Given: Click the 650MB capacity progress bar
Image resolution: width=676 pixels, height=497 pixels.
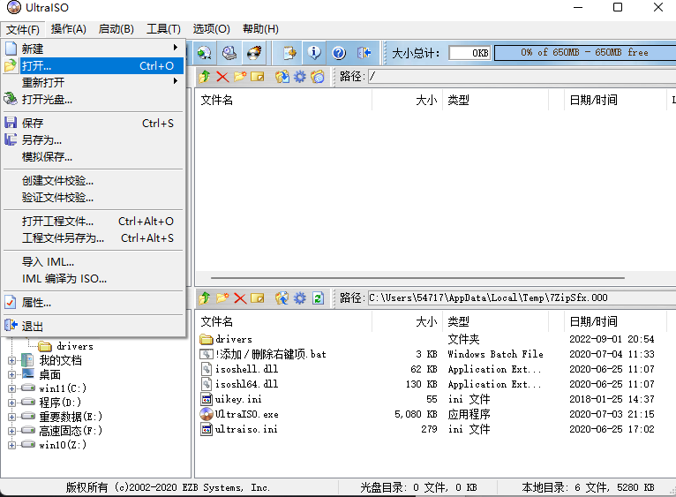Looking at the screenshot, I should pyautogui.click(x=585, y=53).
